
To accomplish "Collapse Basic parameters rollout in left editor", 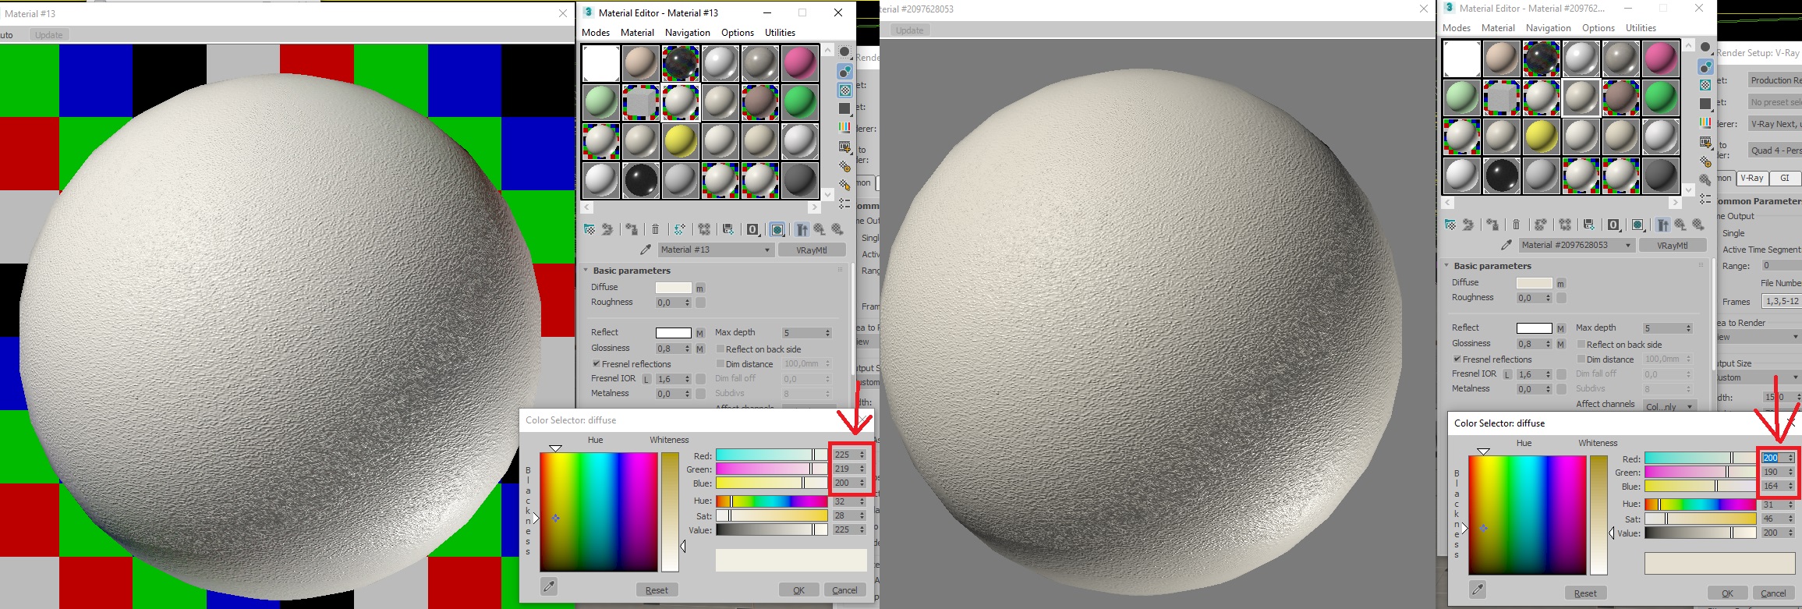I will [x=586, y=271].
